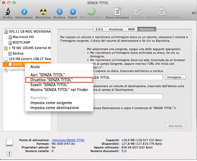The height and width of the screenshot is (161, 197).
Task: Click the Backup Time Machine volume icon
Action: pos(10,53)
